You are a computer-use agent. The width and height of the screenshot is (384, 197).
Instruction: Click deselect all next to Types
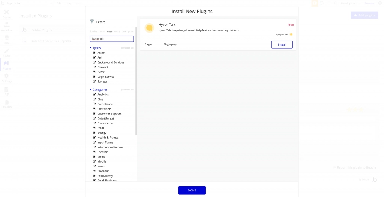point(127,48)
